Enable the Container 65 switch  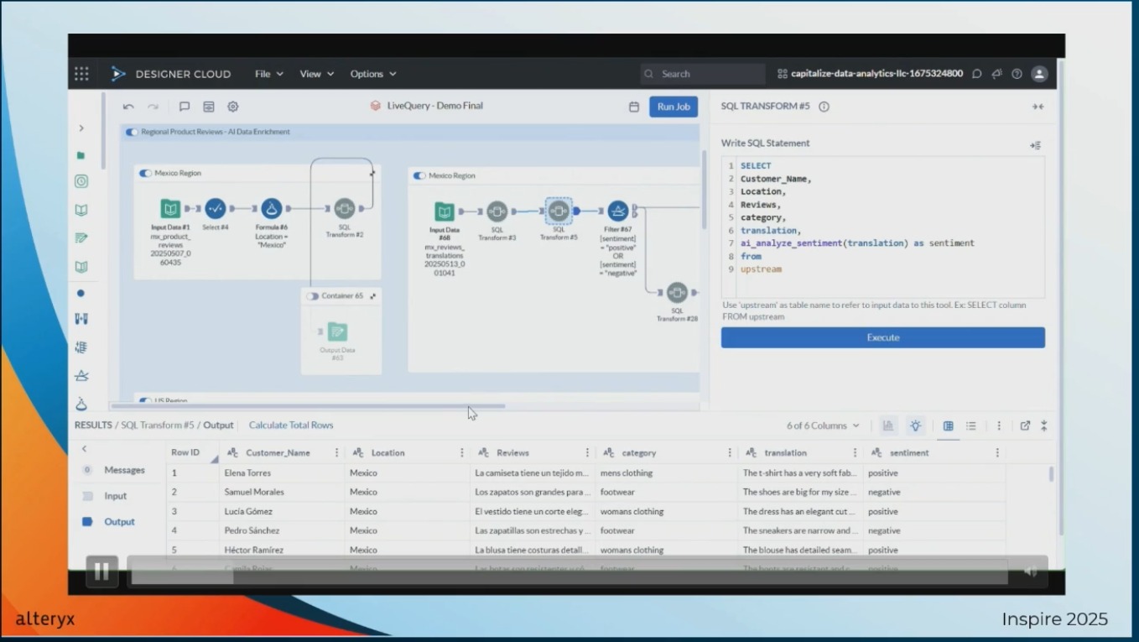313,296
